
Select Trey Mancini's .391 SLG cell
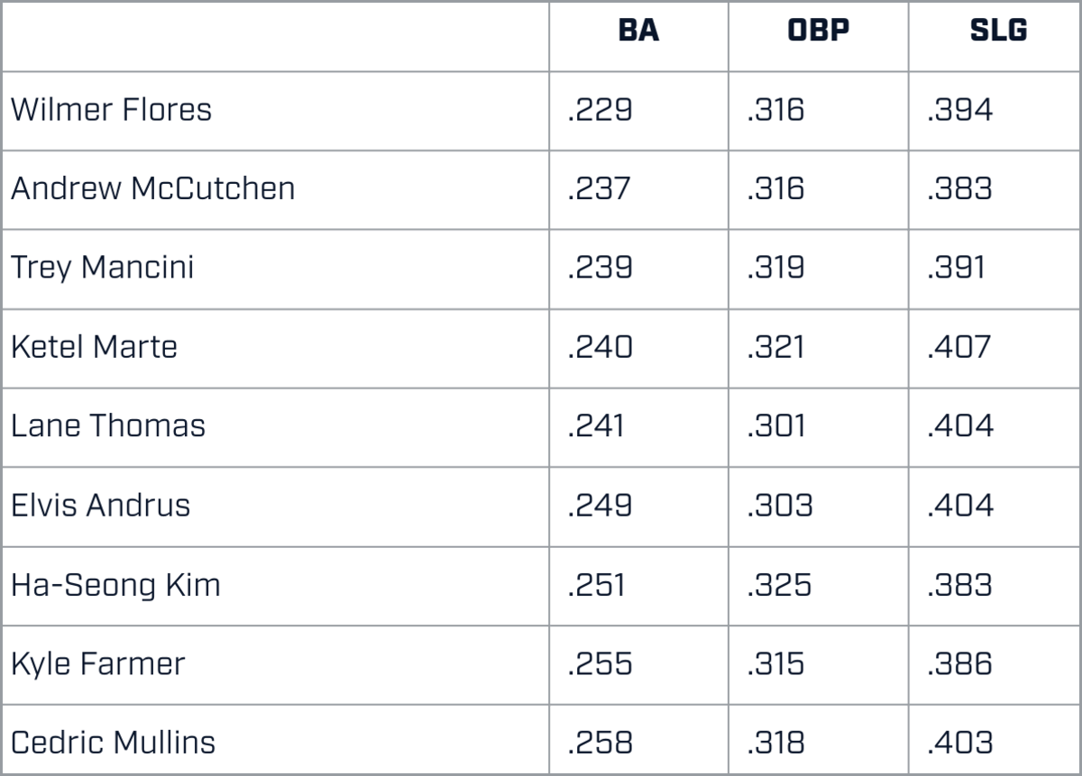pyautogui.click(x=956, y=268)
